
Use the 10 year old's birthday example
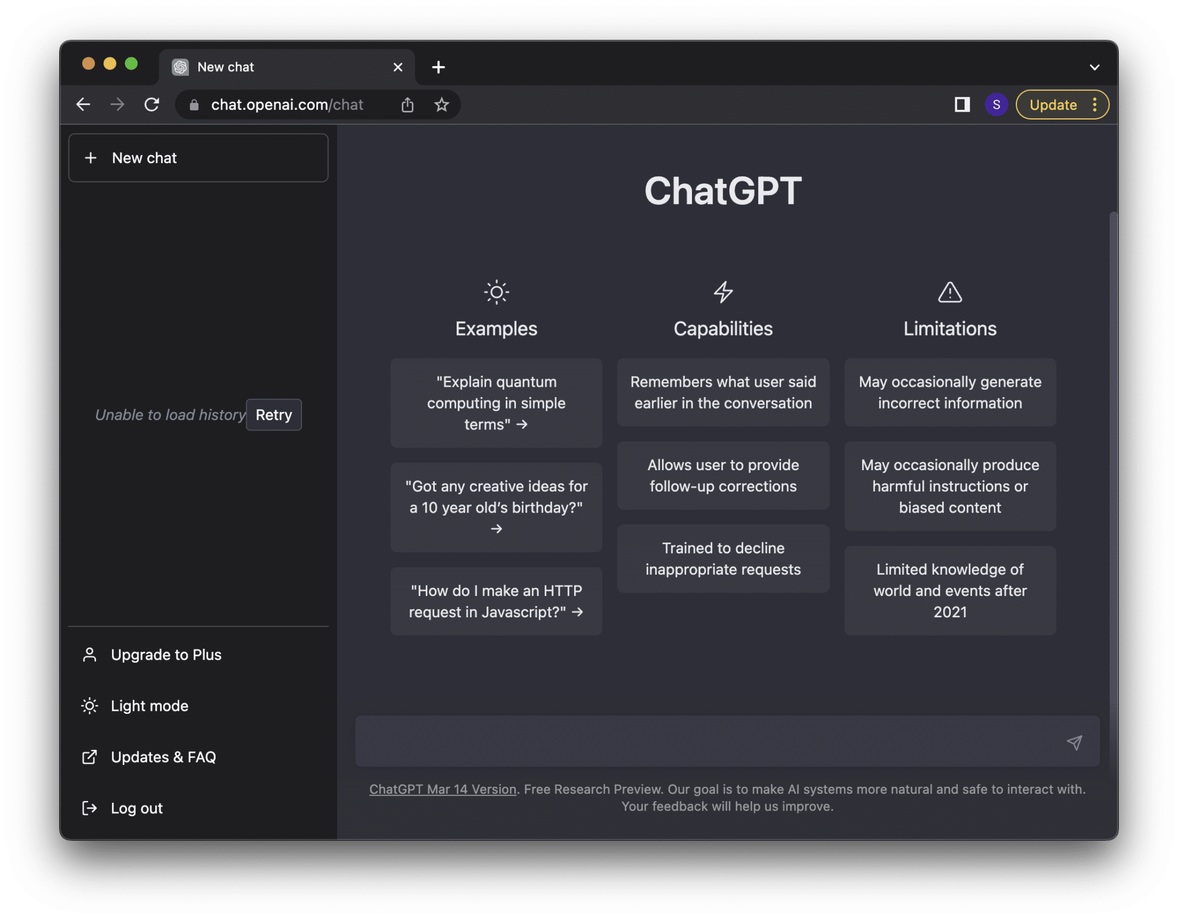pyautogui.click(x=496, y=507)
